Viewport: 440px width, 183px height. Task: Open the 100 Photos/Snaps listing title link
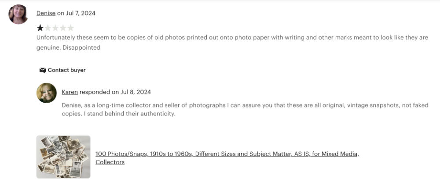(227, 154)
